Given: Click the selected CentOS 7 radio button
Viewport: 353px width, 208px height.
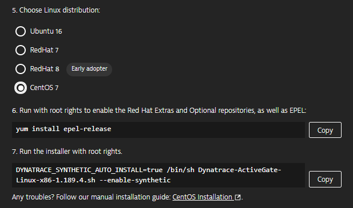Looking at the screenshot, I should (x=21, y=88).
